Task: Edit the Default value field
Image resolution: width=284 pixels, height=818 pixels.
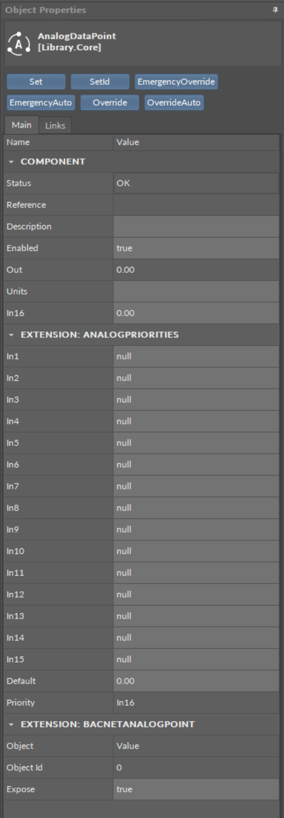Action: click(195, 681)
